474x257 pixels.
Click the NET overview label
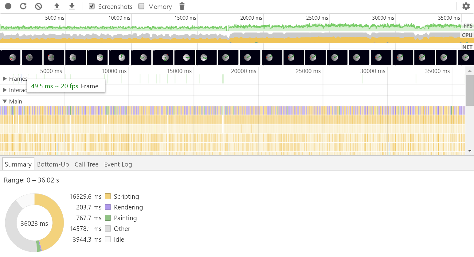tap(467, 47)
